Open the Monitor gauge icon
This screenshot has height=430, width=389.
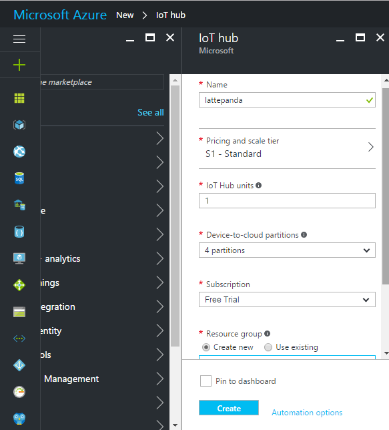point(19,392)
